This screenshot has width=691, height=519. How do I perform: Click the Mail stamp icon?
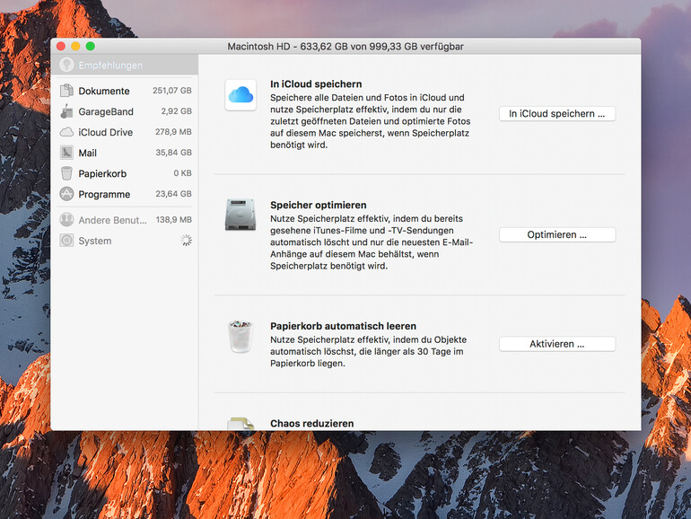tap(66, 153)
